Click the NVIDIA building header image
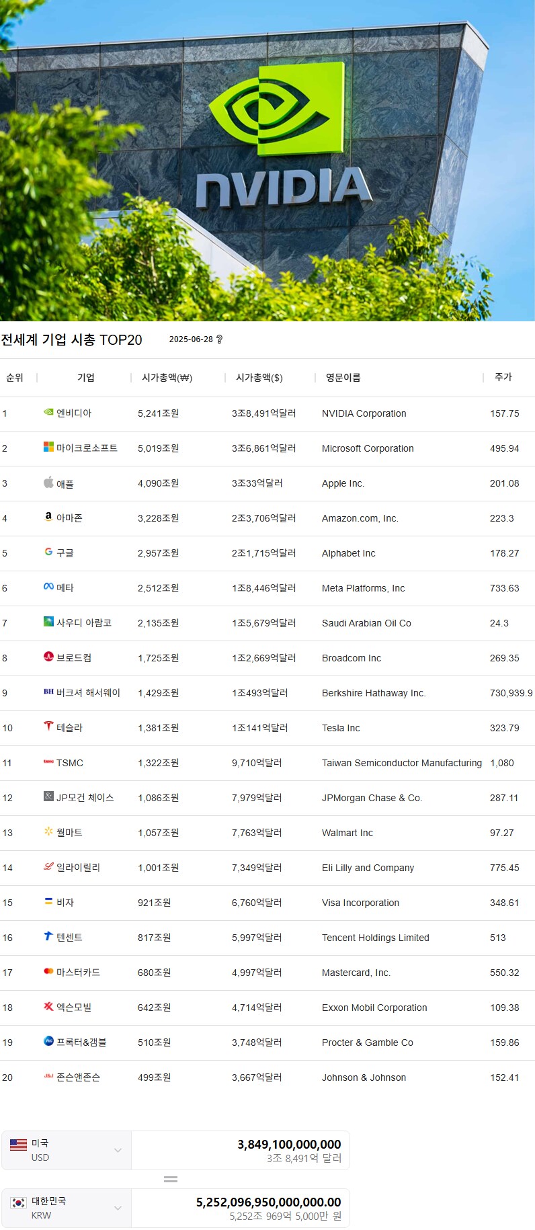The image size is (535, 1230). [x=267, y=161]
